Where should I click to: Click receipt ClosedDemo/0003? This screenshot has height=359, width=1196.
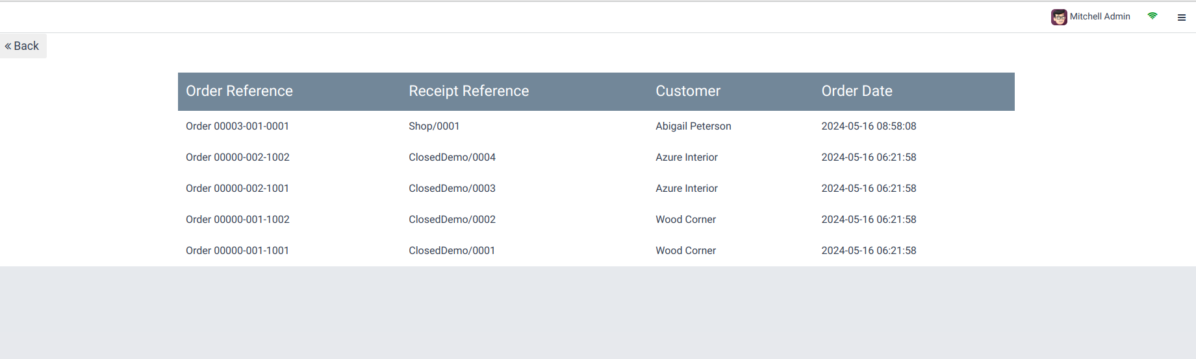tap(452, 189)
